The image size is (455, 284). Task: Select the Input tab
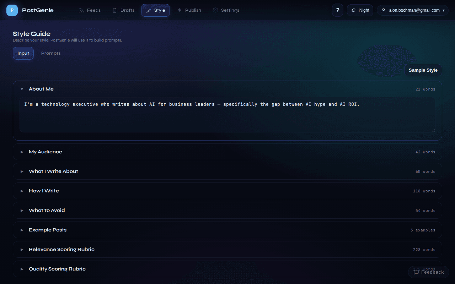pos(23,53)
